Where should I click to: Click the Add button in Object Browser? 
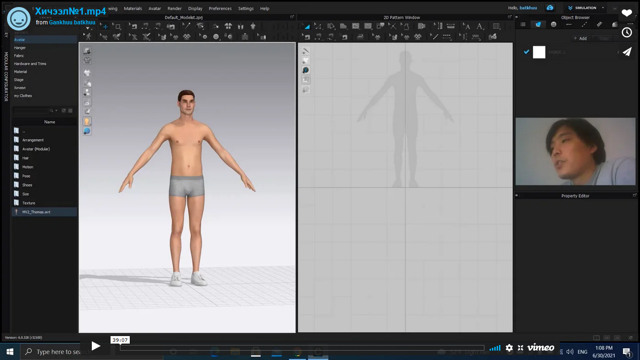click(x=580, y=38)
